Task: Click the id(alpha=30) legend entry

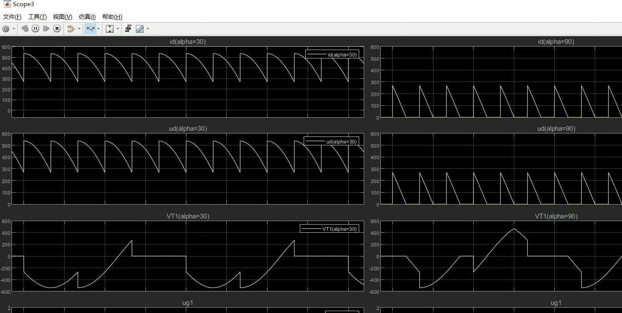Action: (x=333, y=55)
